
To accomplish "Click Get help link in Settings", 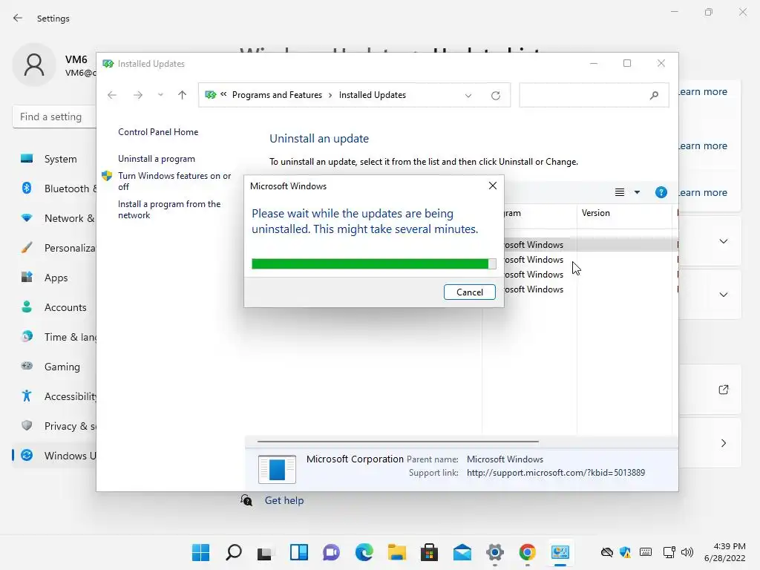I will 284,500.
